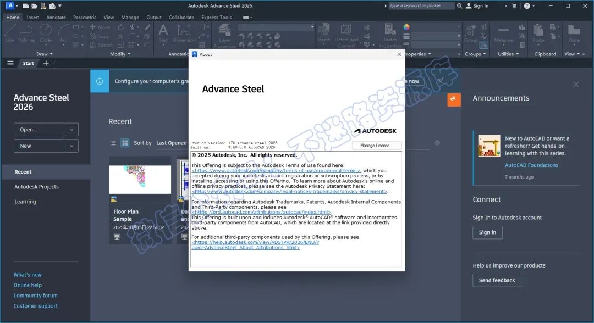Click the plus icon to add new tab

[46, 63]
